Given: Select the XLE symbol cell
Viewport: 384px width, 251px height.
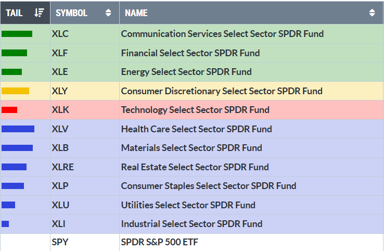Looking at the screenshot, I should coord(60,72).
